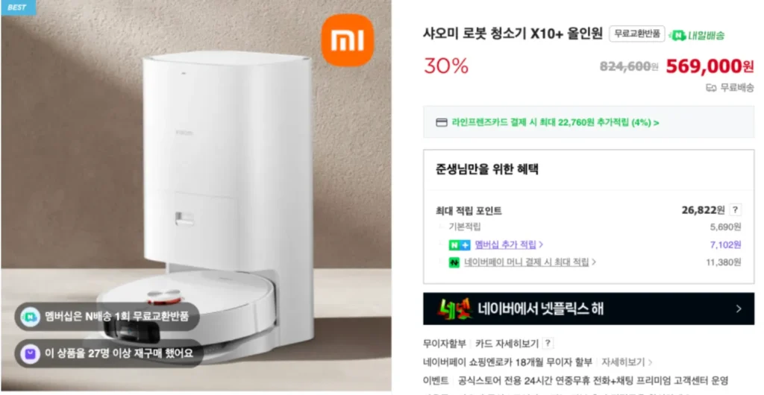Open 카드 자세히보기 for installment info
764x395 pixels.
(x=507, y=344)
